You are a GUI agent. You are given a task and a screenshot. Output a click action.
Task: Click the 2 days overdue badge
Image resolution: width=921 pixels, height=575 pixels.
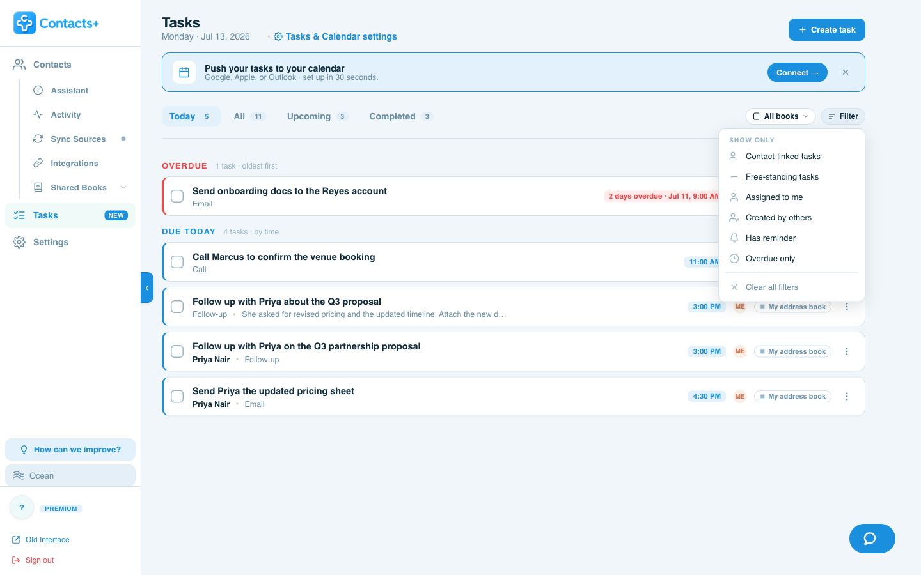click(662, 196)
